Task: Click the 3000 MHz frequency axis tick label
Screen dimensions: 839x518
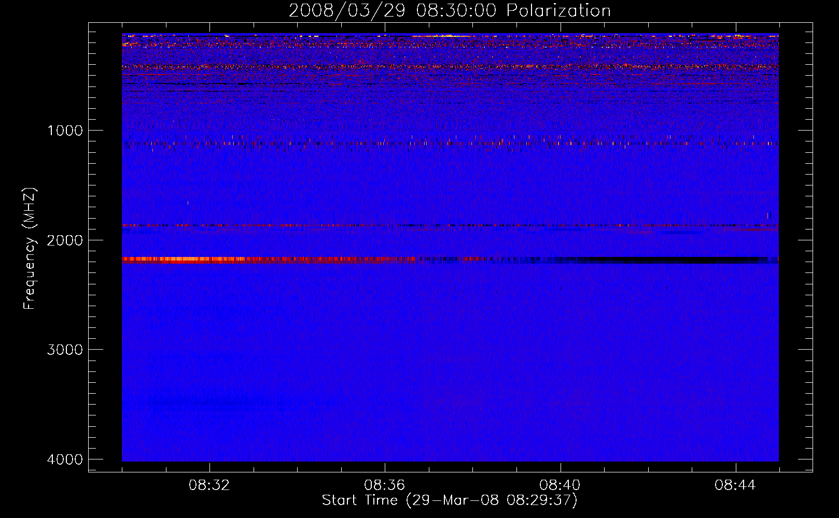Action: (x=65, y=350)
